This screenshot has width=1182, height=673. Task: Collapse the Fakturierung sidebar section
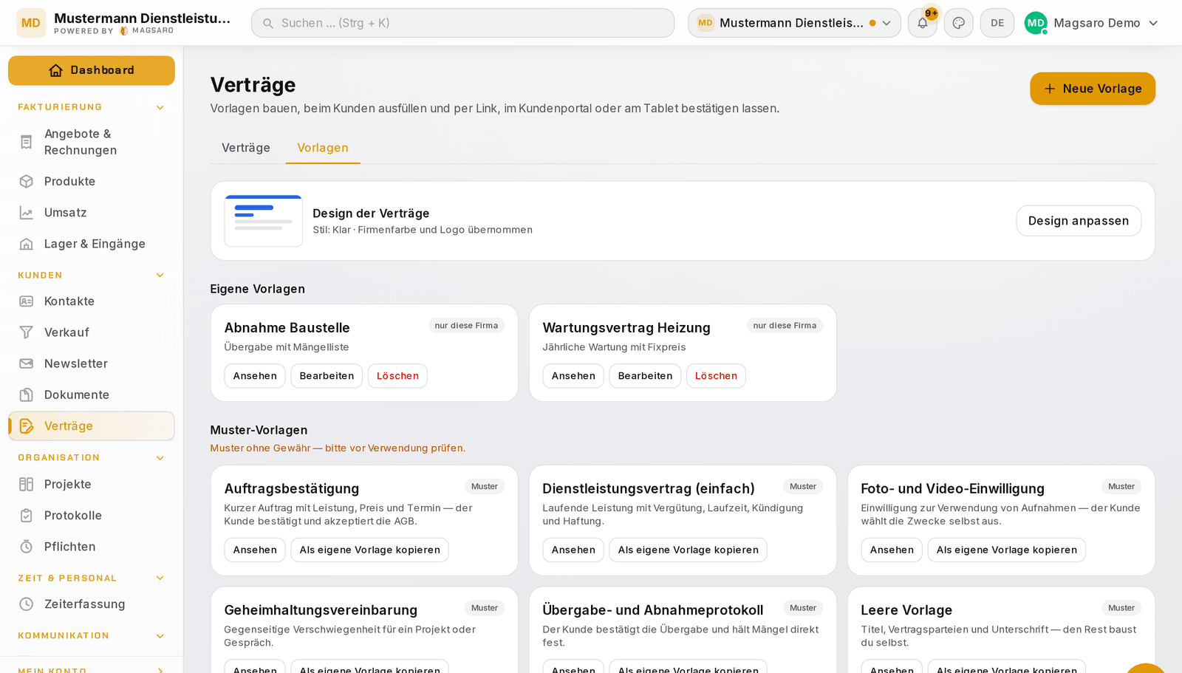click(160, 108)
